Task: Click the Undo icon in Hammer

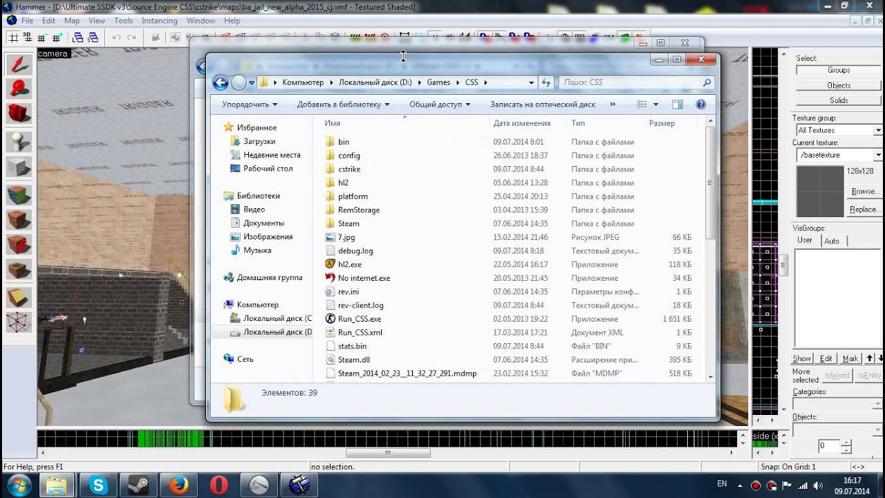Action: point(116,37)
